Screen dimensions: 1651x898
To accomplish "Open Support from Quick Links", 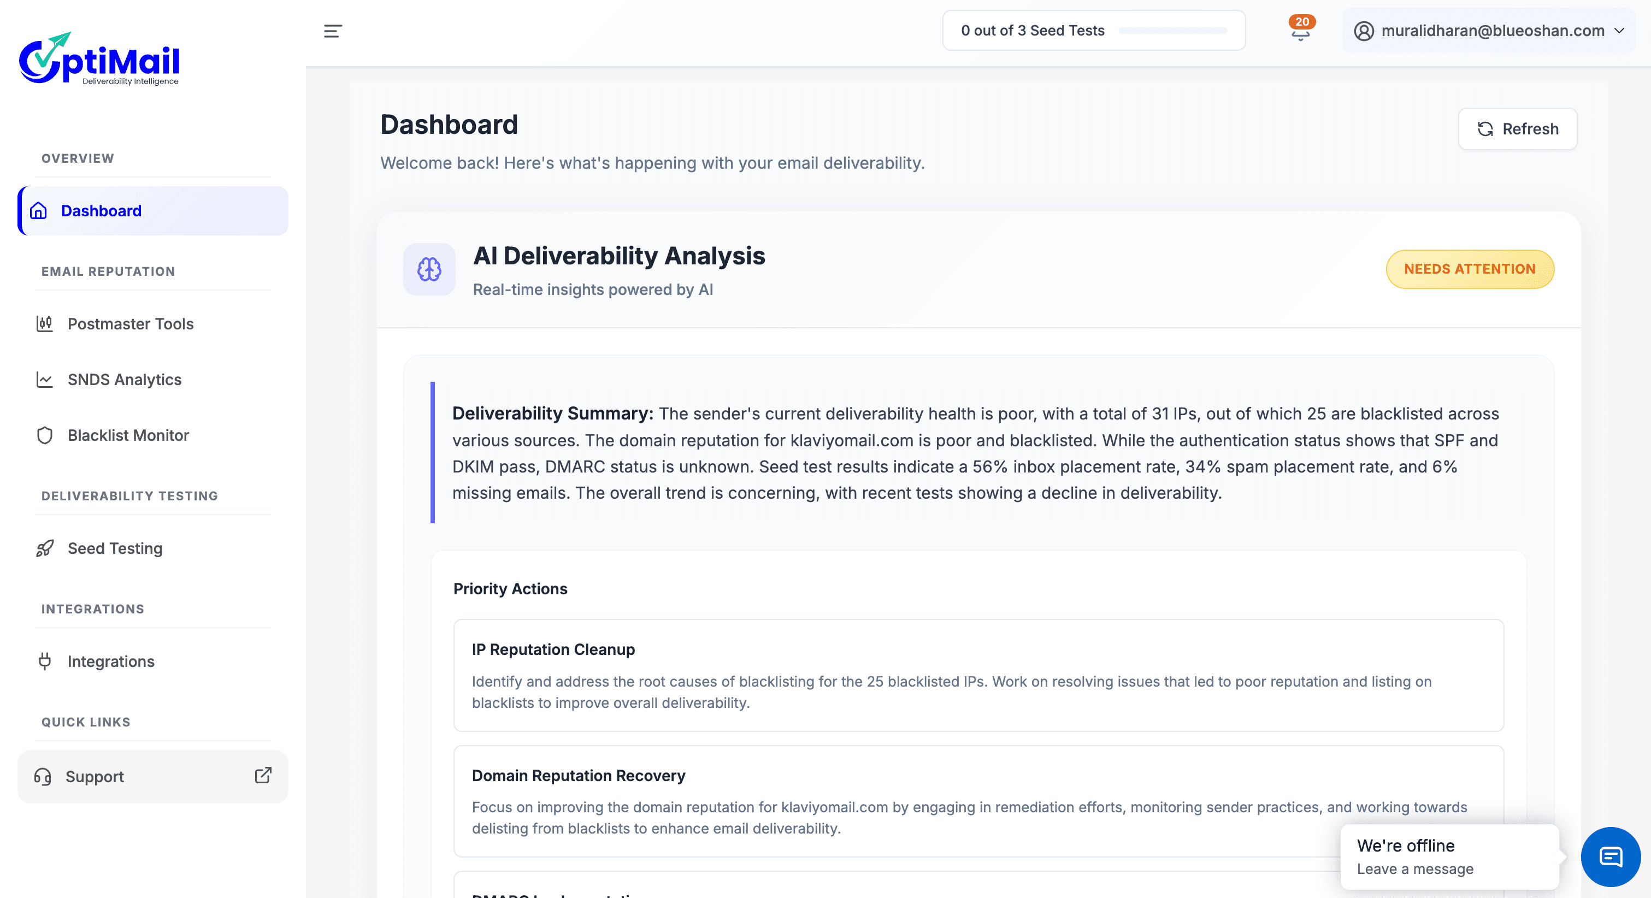I will click(x=95, y=777).
